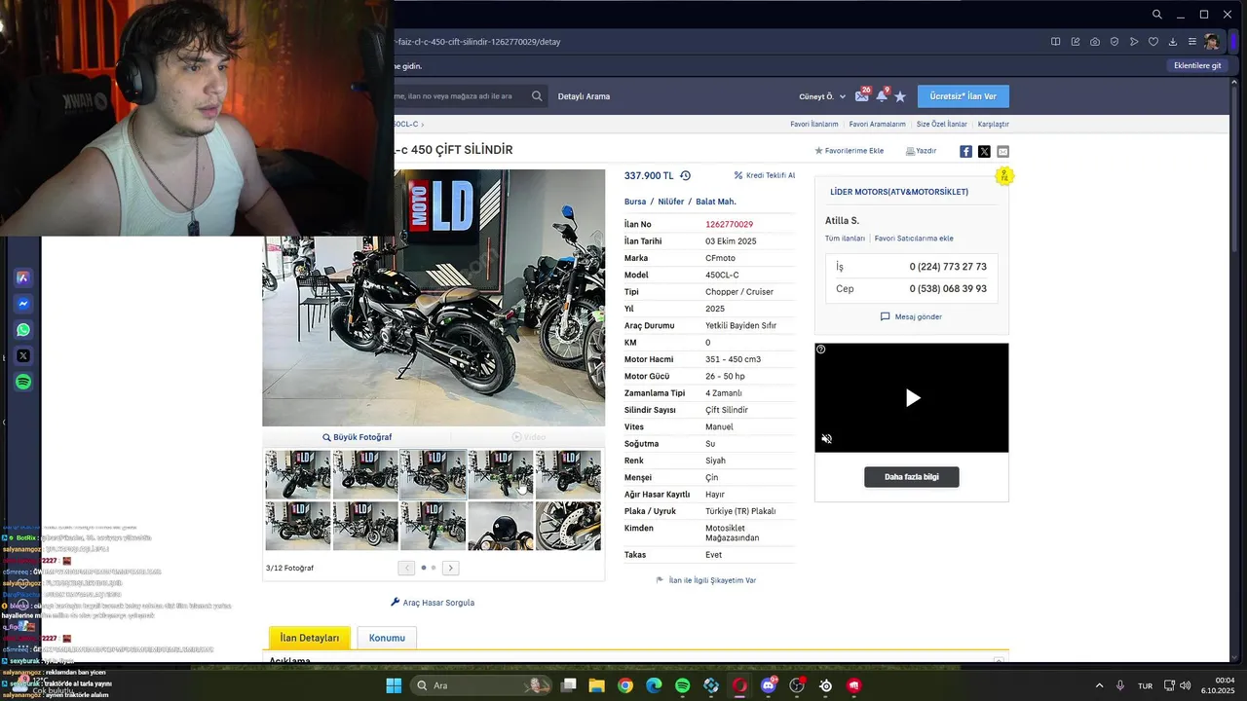
Task: Open browser downloads icon
Action: coord(1173,42)
